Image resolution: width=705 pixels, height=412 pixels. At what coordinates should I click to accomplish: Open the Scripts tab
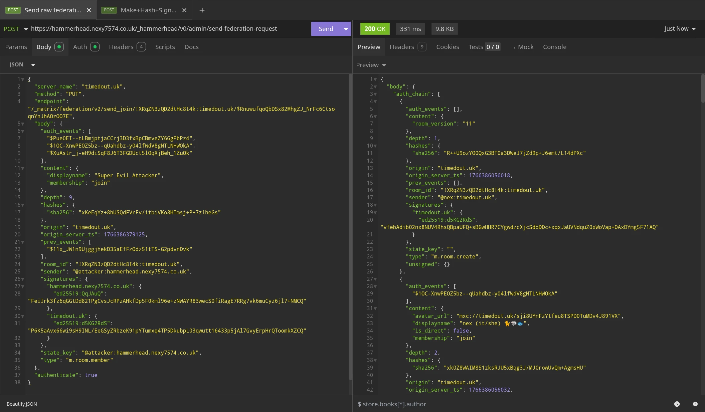[x=165, y=47]
